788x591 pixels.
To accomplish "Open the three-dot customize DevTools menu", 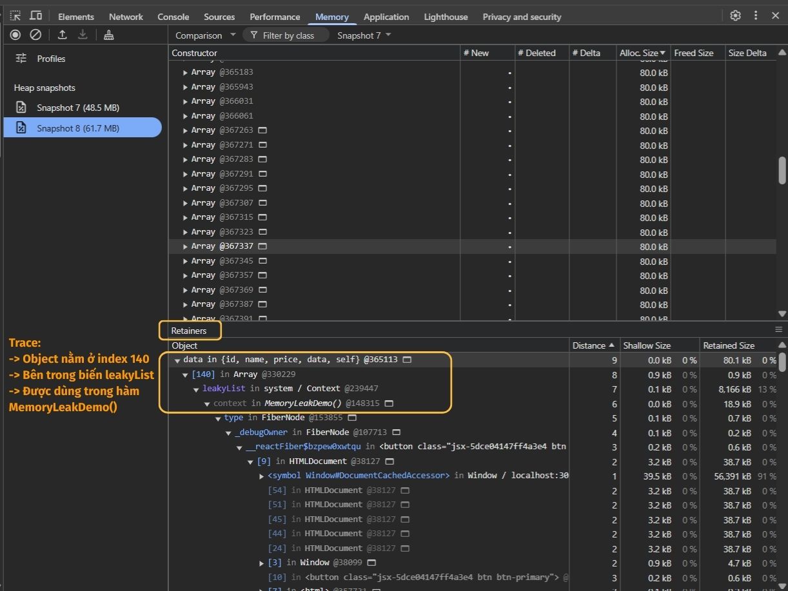I will 756,16.
